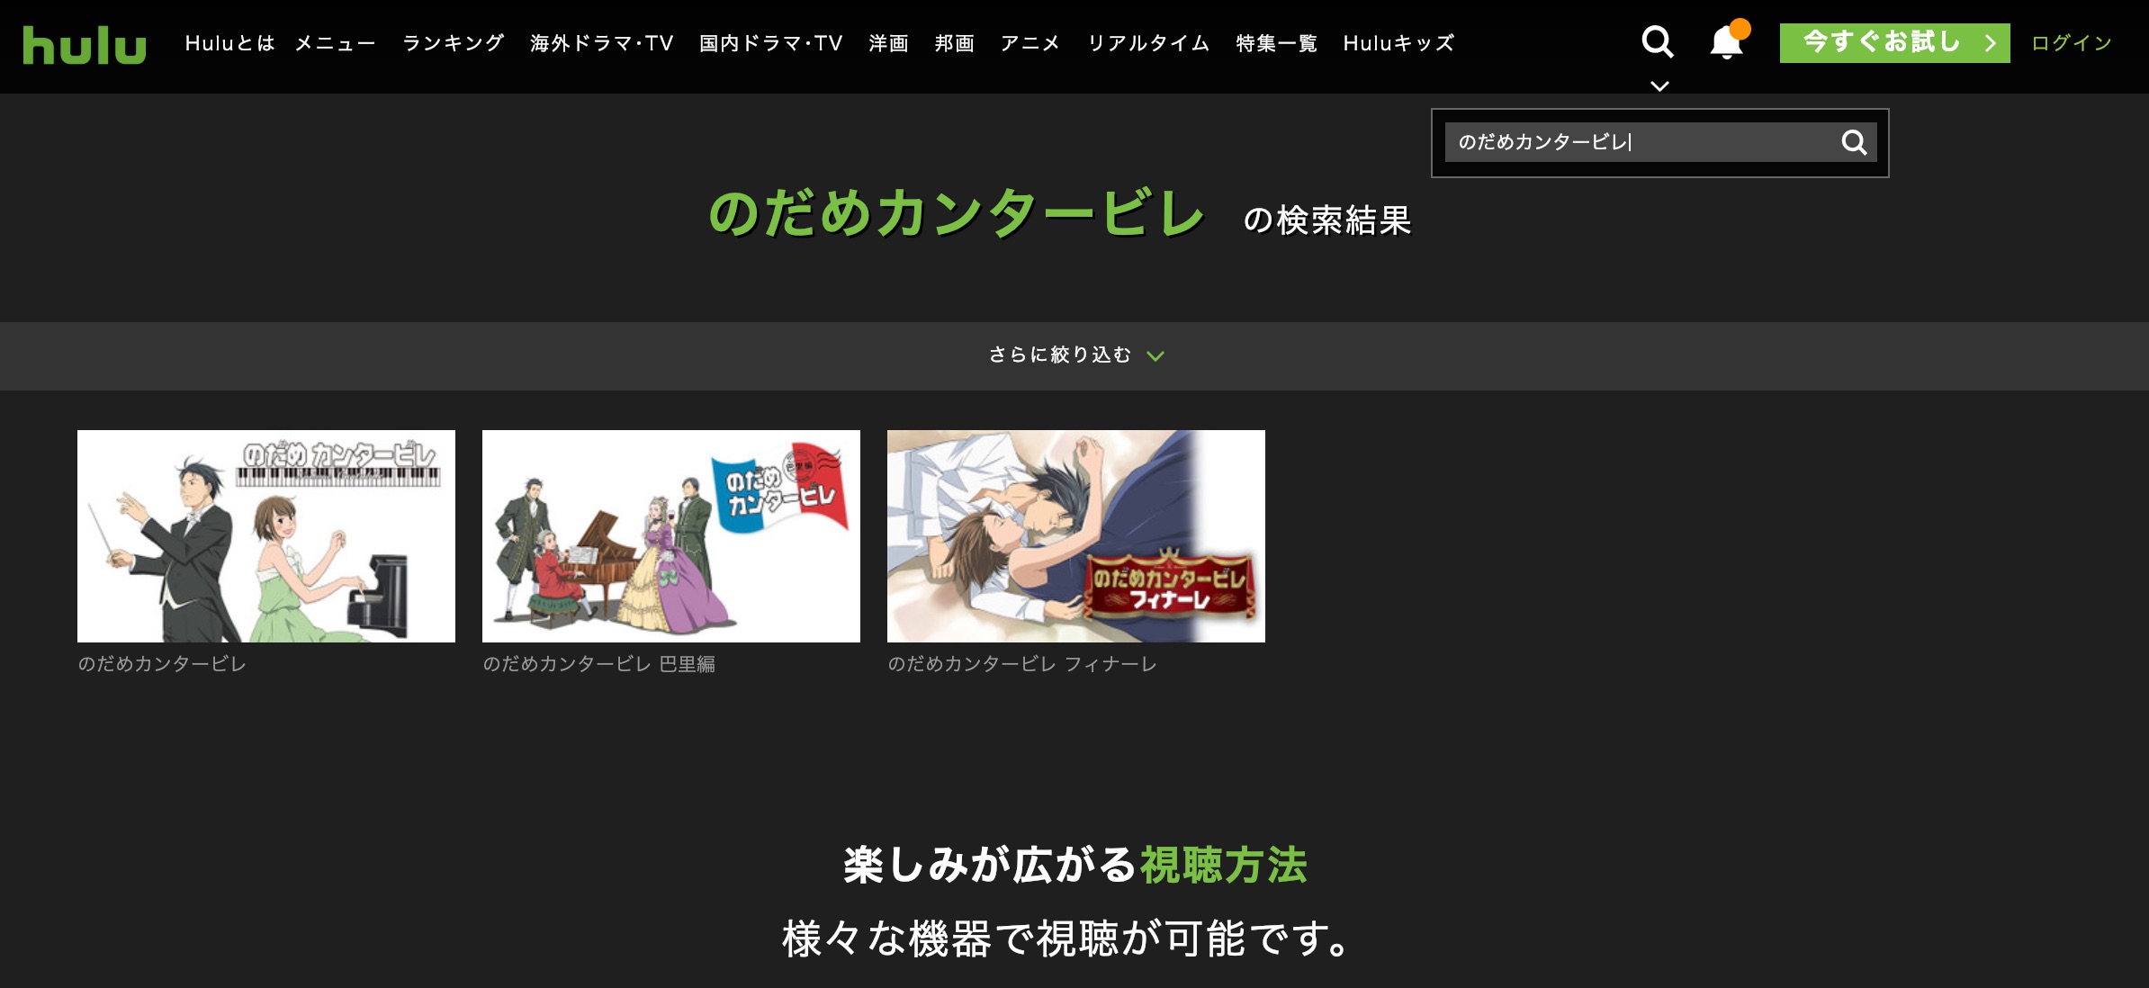
Task: Go to 海外ドラマ・TV section
Action: pos(601,43)
